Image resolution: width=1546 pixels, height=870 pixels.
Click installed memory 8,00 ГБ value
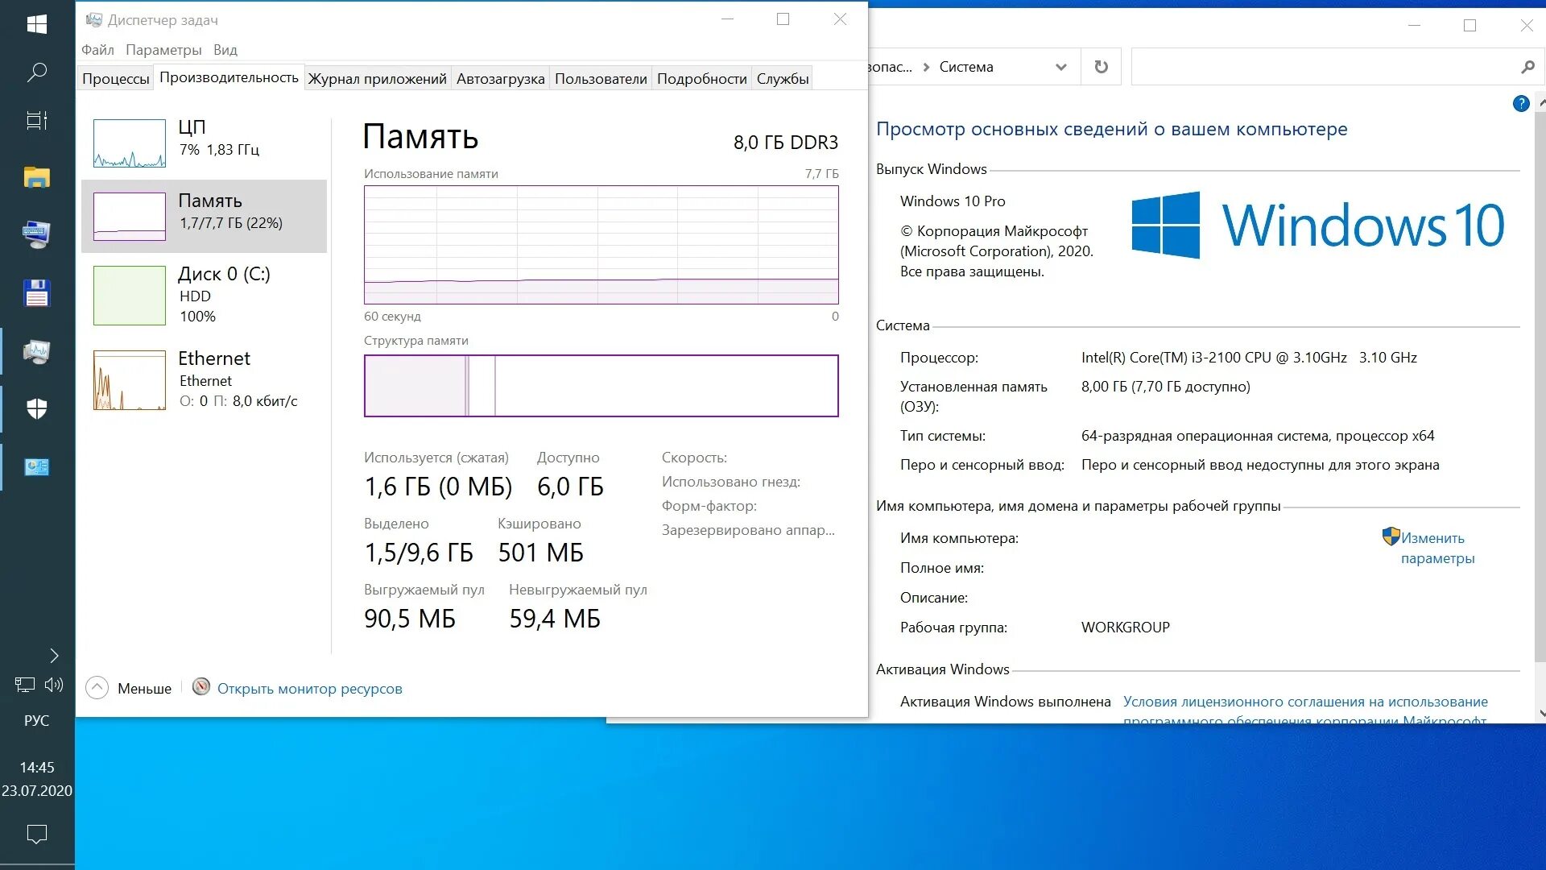[1165, 387]
